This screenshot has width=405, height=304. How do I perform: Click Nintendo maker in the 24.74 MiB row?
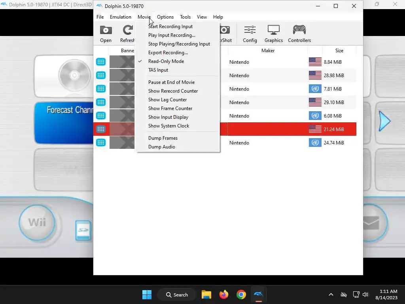tap(239, 142)
